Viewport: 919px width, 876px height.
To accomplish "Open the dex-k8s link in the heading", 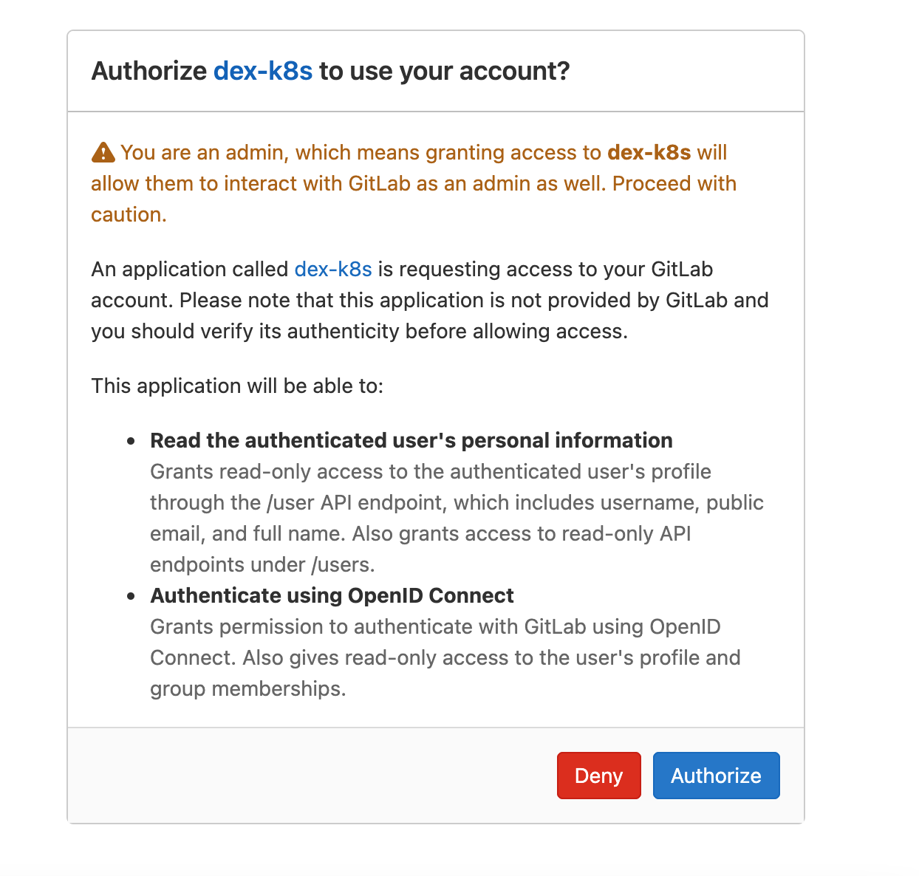I will pos(263,71).
